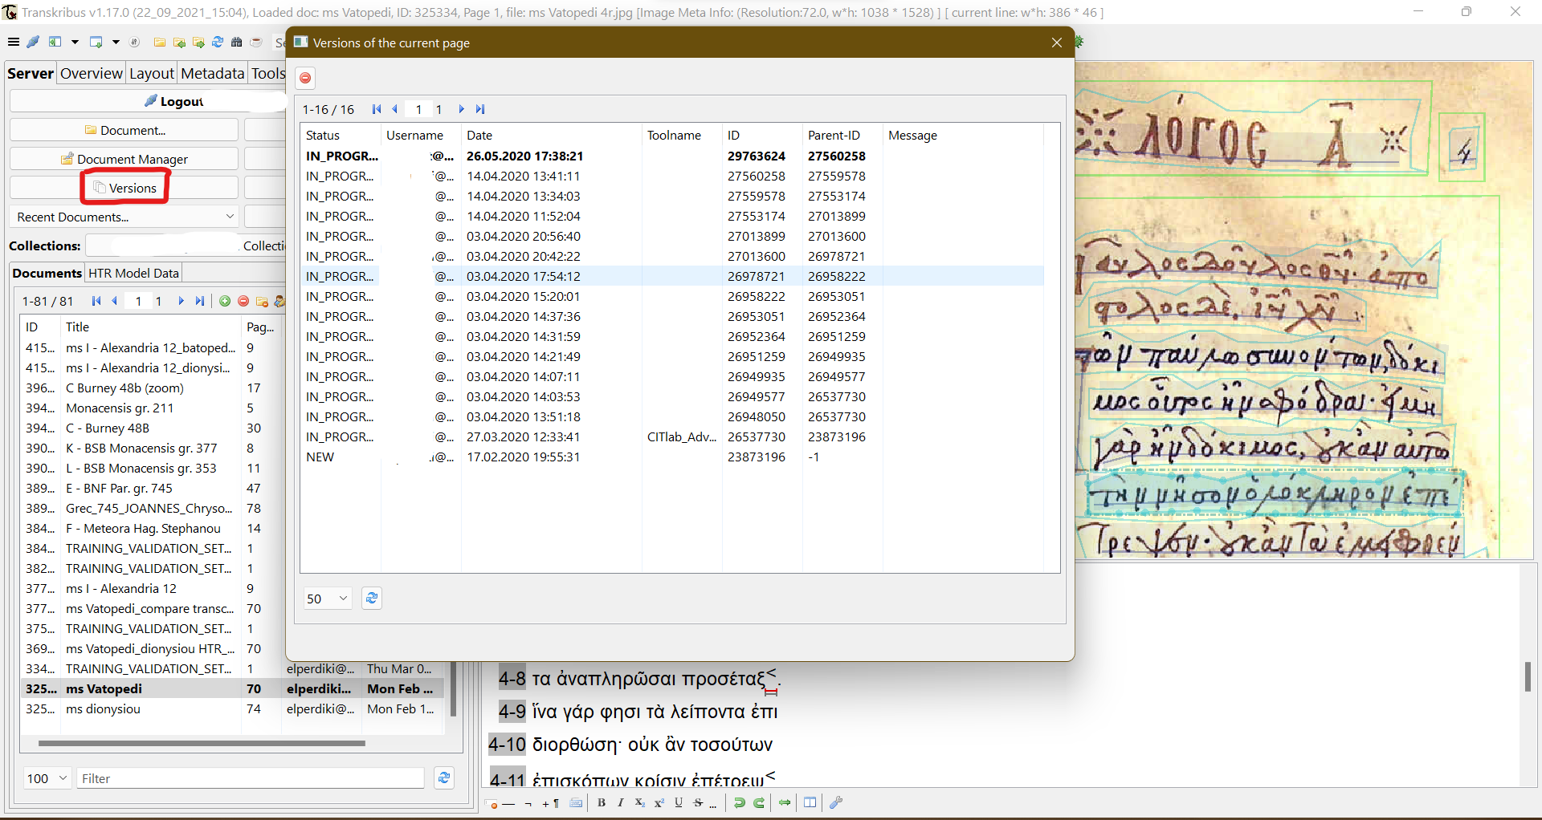The width and height of the screenshot is (1542, 820).
Task: Go to last page in Versions dialog
Action: point(480,109)
